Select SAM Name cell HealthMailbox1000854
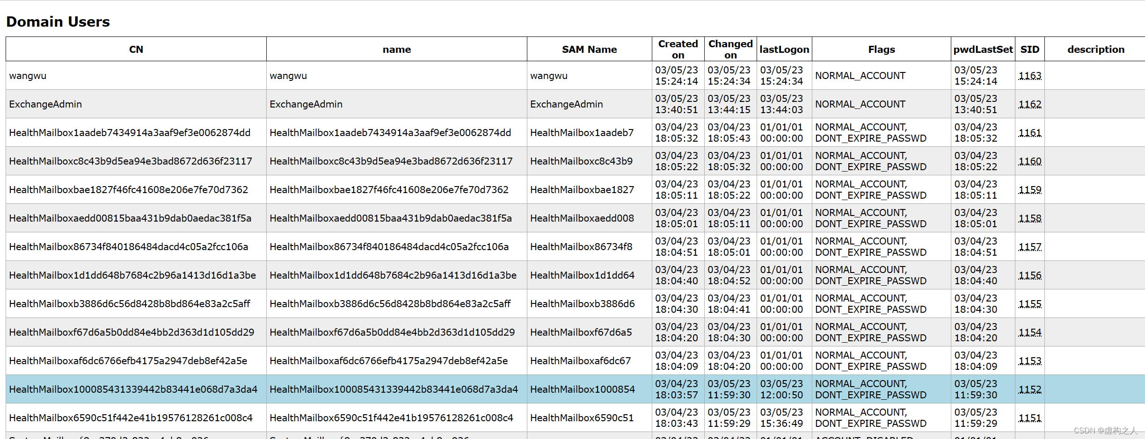 click(590, 389)
